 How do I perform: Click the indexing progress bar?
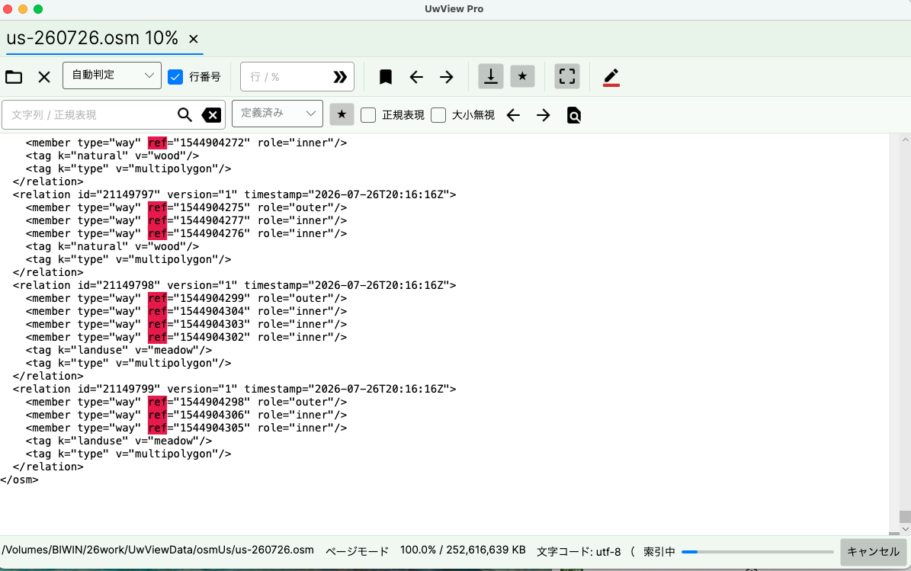point(758,552)
